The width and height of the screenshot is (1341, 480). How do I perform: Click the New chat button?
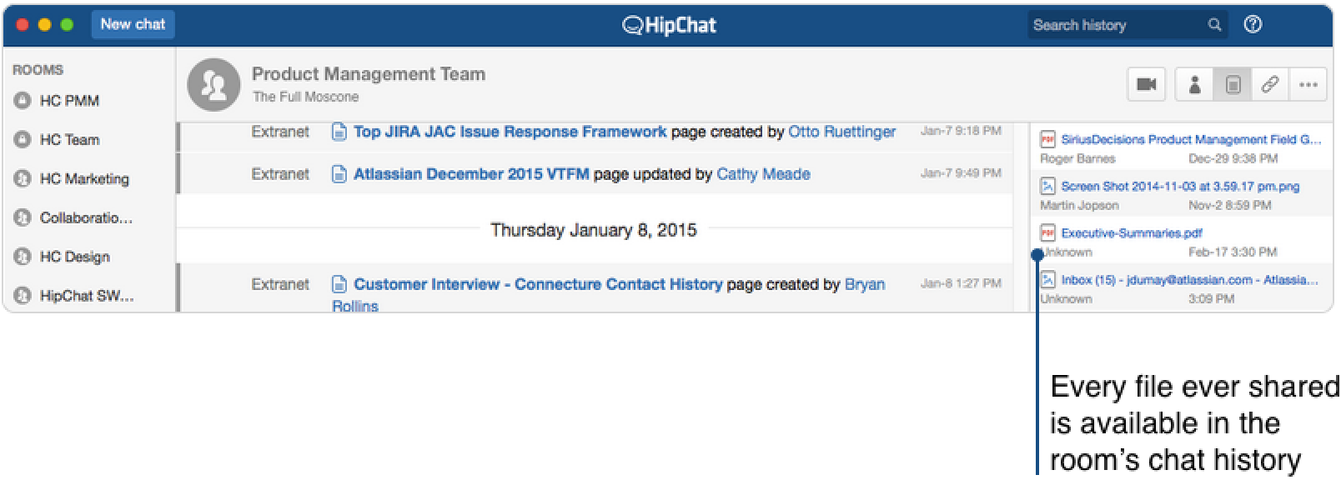coord(133,24)
